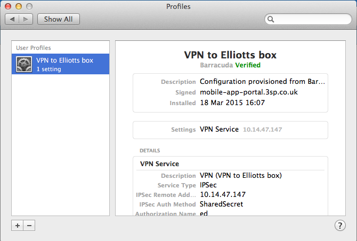357x241 pixels.
Task: Click the green Verified label
Action: pos(248,65)
